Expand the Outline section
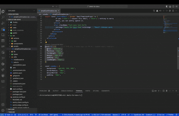179x116 pixels. tap(7, 109)
